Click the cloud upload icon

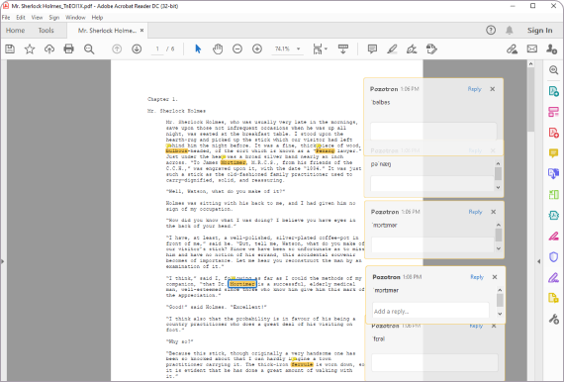click(49, 48)
